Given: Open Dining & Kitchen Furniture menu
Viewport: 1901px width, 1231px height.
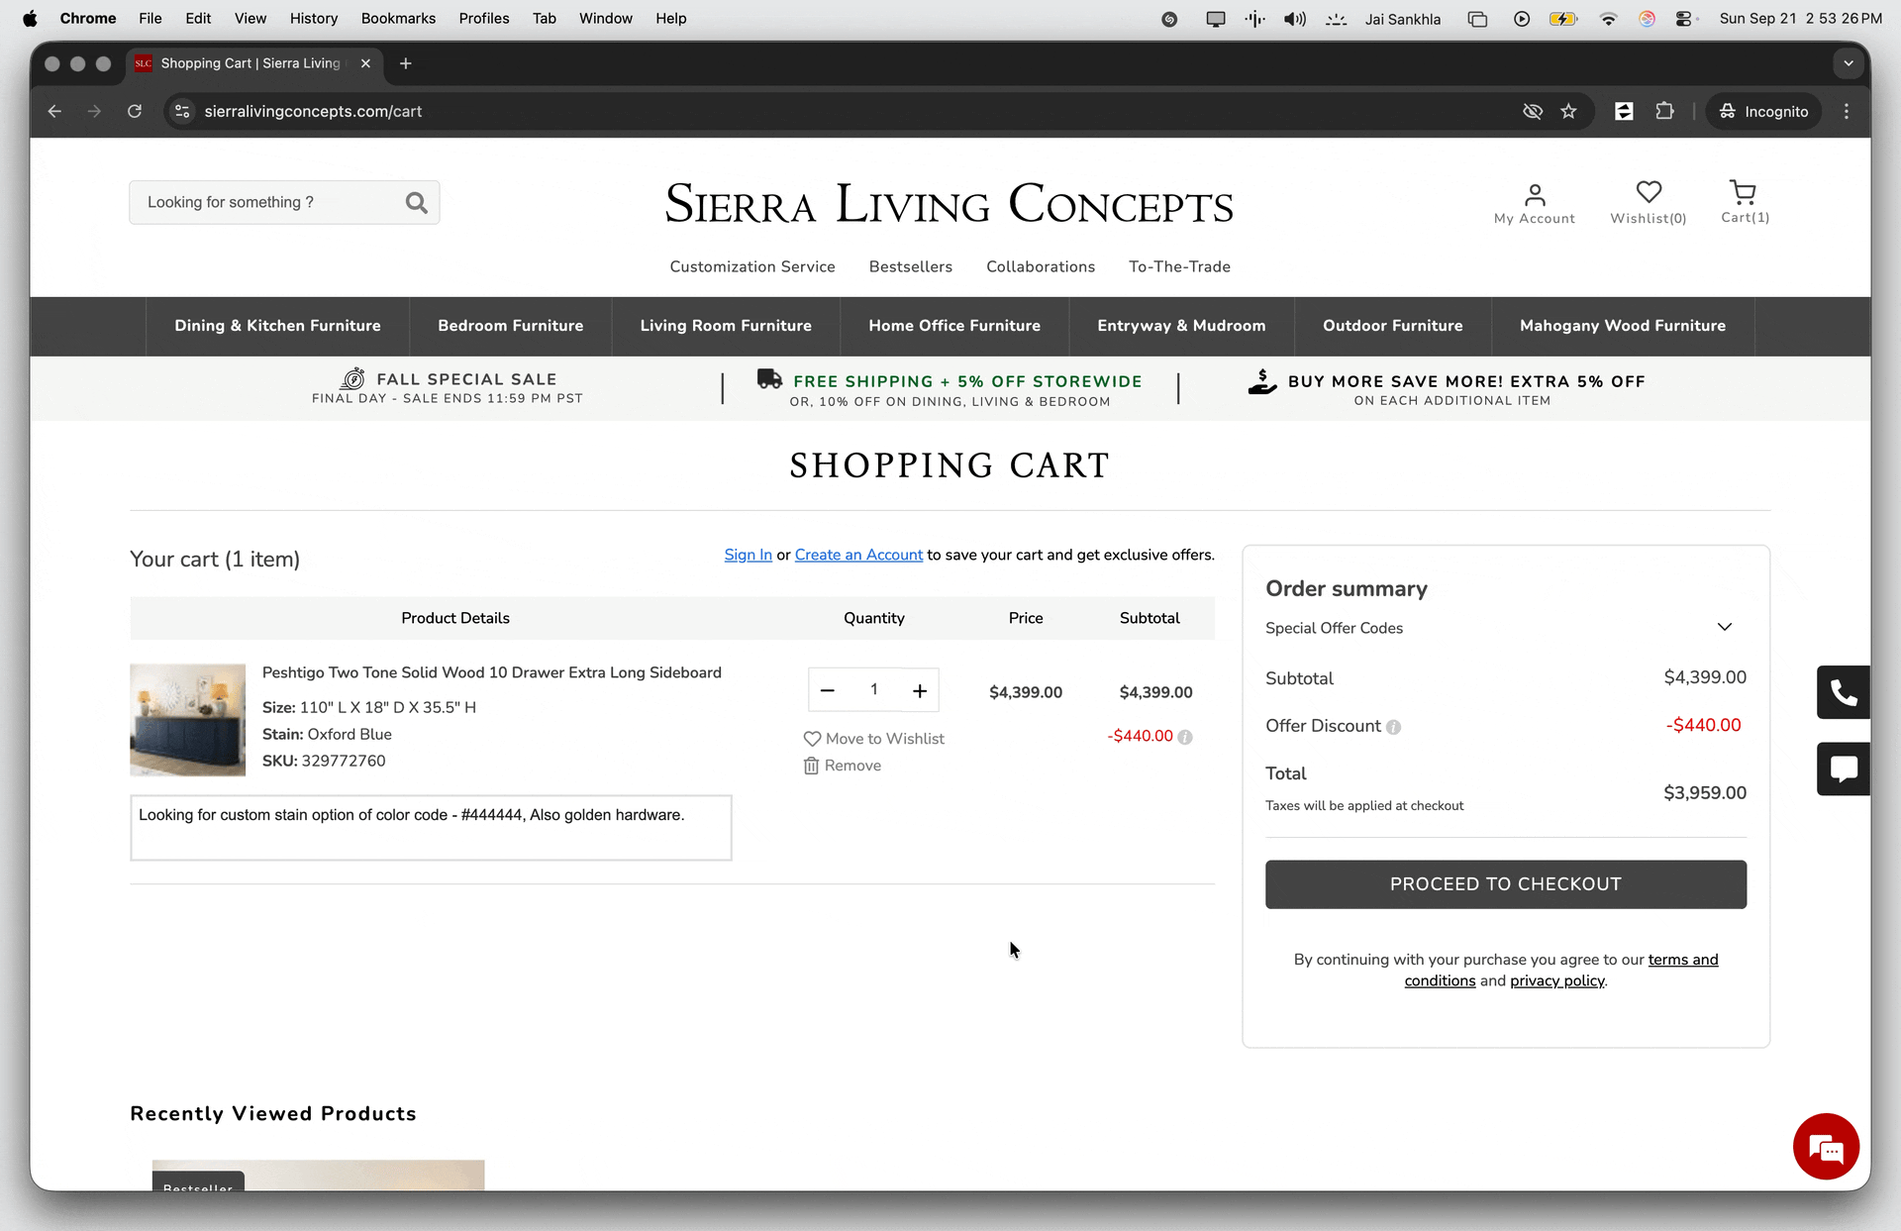Looking at the screenshot, I should (x=277, y=326).
